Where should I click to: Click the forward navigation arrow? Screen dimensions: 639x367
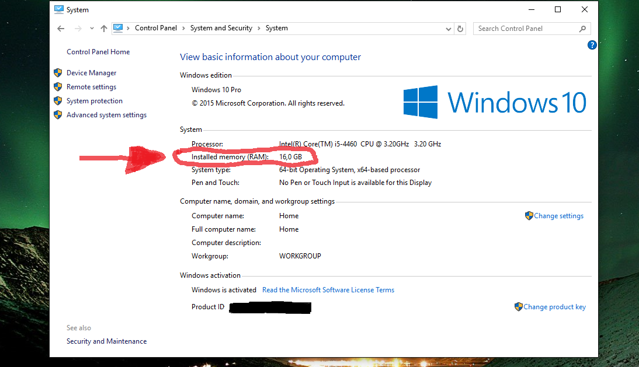[78, 28]
